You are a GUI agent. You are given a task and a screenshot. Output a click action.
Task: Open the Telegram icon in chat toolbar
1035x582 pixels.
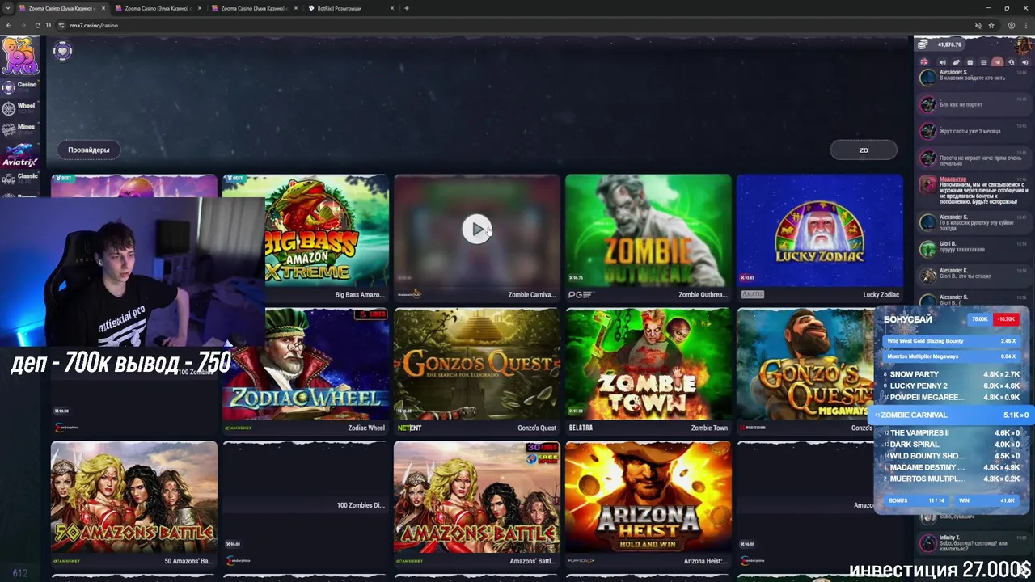[998, 62]
